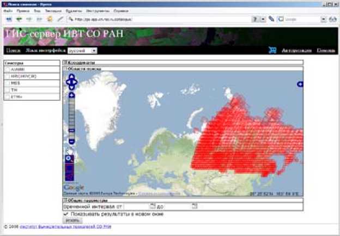Click the feather pen icon beside search box
Screen dimensions: 340x236
[271, 19]
